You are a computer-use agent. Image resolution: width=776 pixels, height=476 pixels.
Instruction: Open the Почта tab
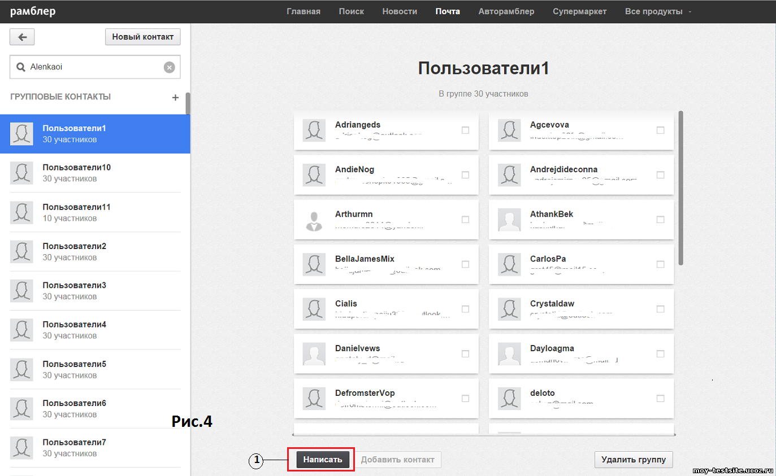click(x=448, y=11)
